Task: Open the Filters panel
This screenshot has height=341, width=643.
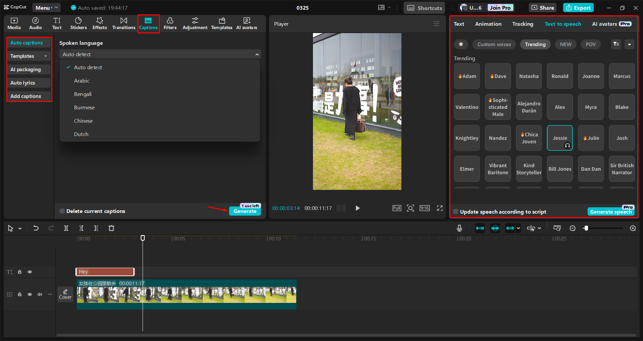Action: click(x=170, y=23)
